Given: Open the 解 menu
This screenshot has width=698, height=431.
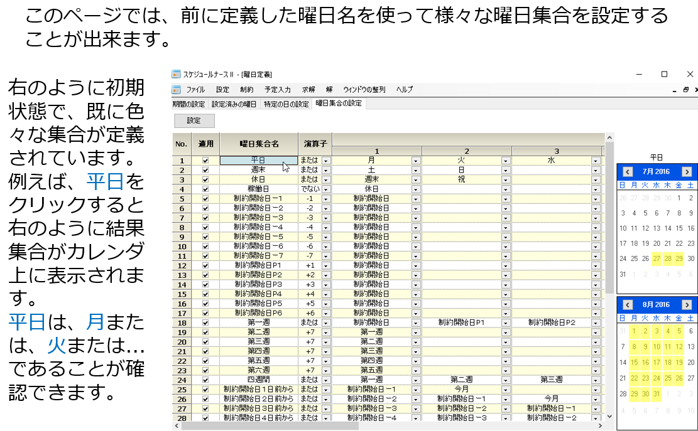Looking at the screenshot, I should tap(329, 90).
